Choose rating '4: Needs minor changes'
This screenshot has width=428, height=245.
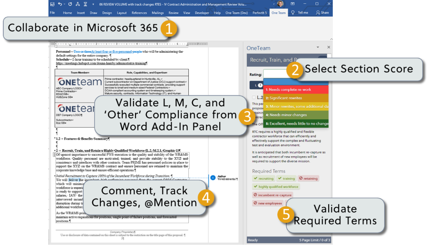coord(296,115)
